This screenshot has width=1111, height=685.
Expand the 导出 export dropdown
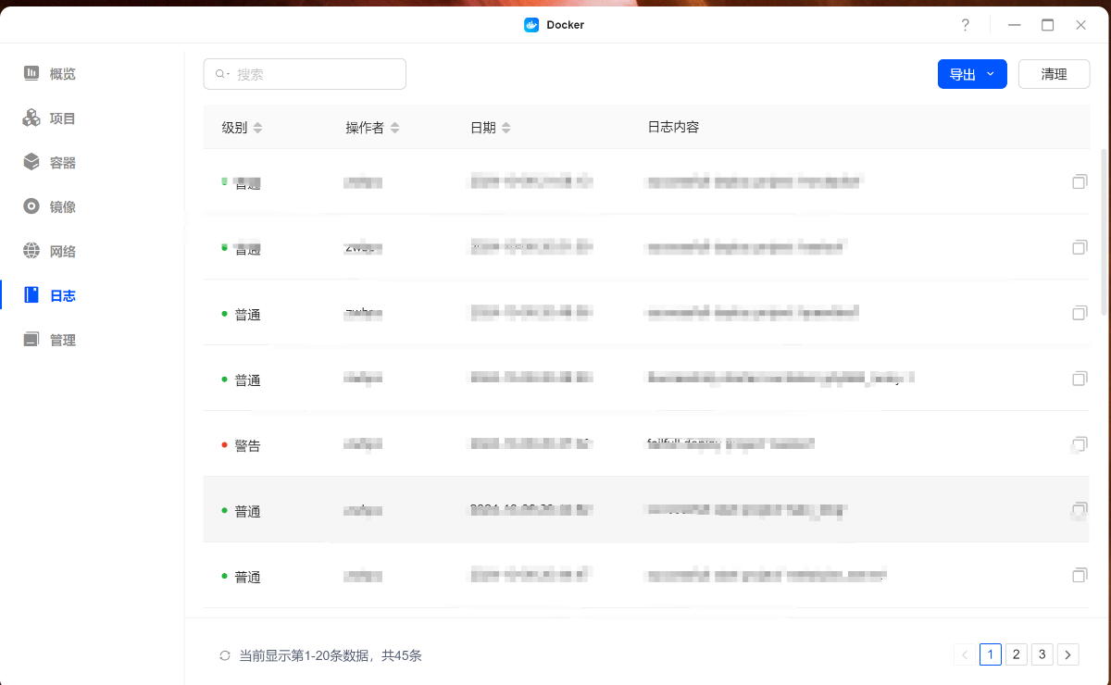972,74
